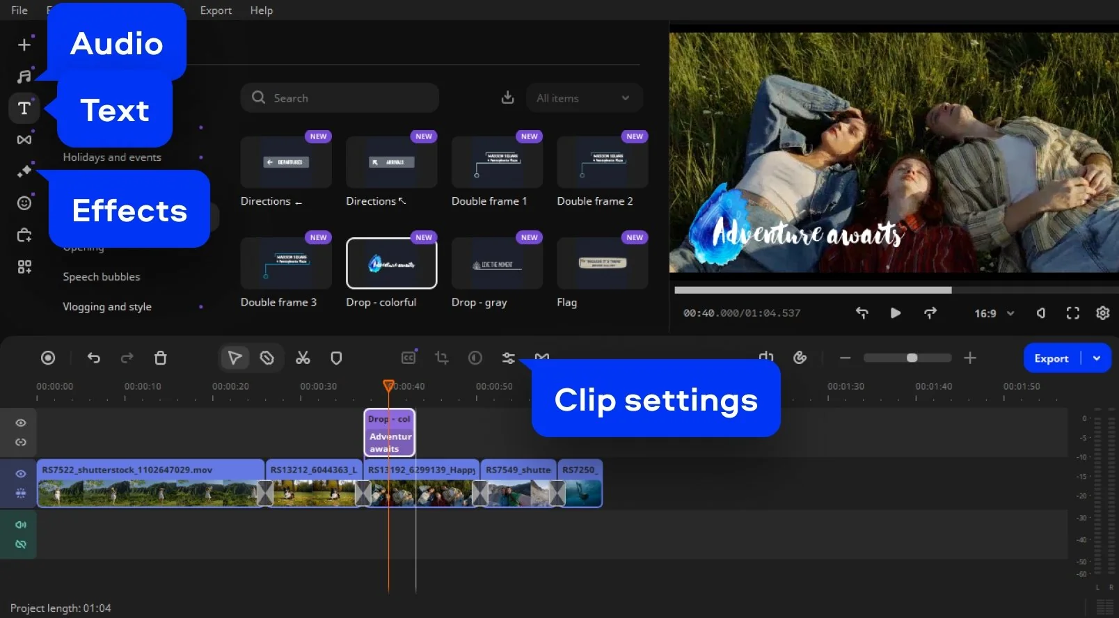Download titles using the download icon beside search
This screenshot has width=1119, height=618.
point(508,98)
